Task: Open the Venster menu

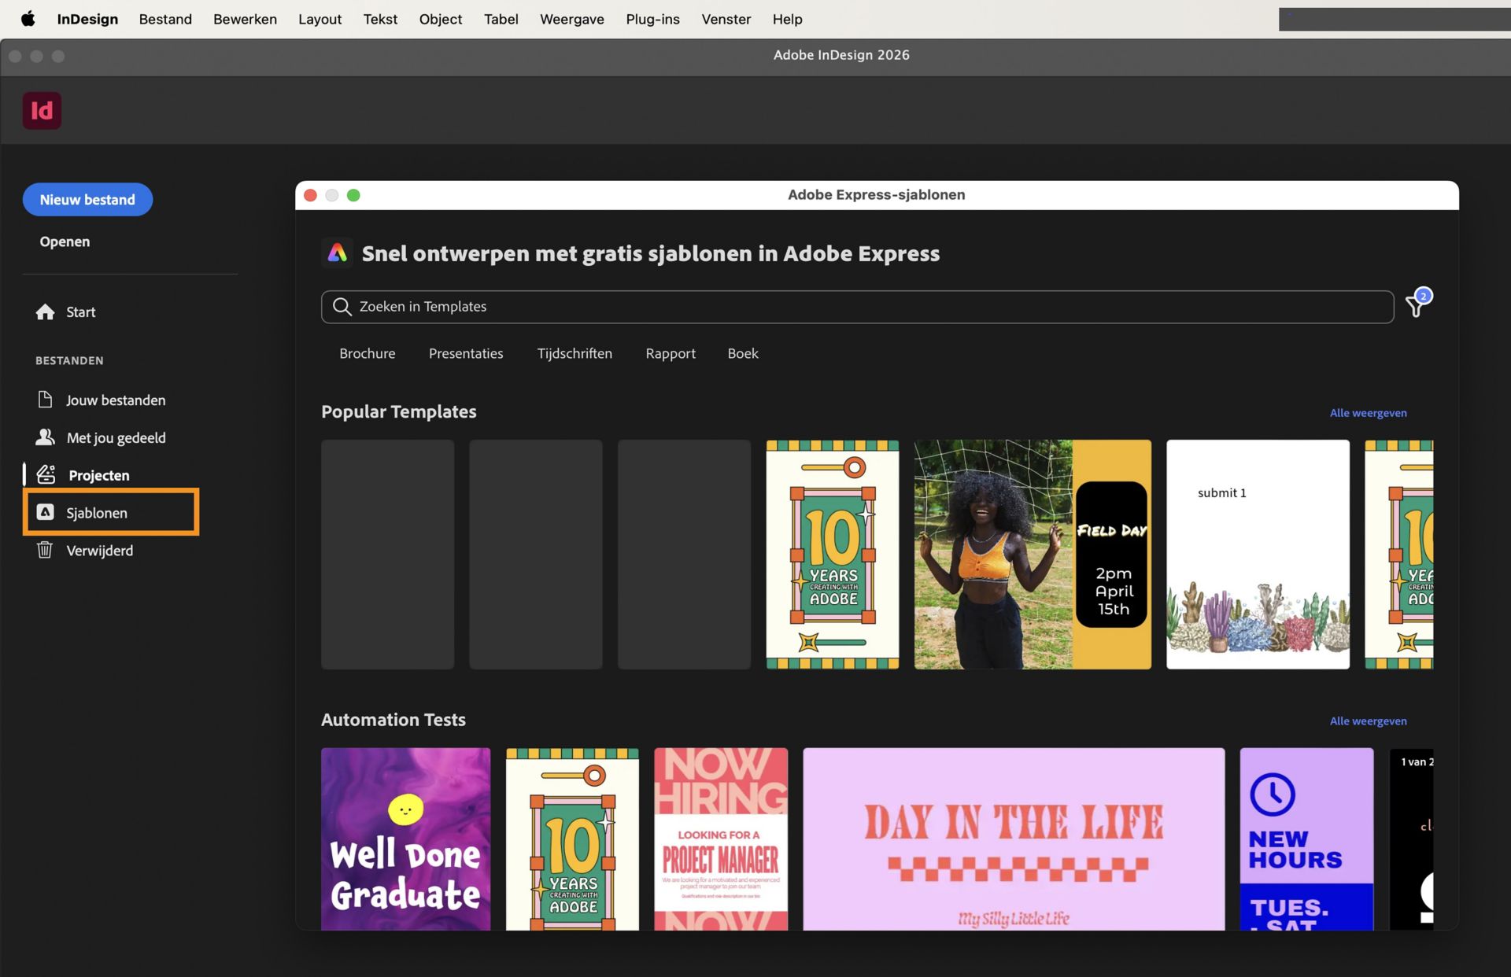Action: 726,19
